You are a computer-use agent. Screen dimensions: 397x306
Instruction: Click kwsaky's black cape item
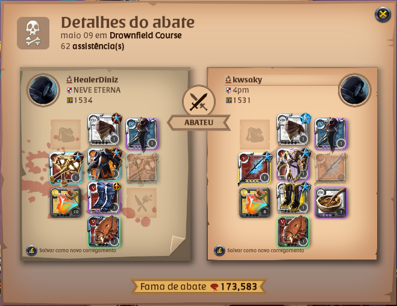click(331, 134)
